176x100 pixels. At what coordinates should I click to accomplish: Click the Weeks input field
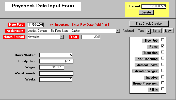[56, 79]
